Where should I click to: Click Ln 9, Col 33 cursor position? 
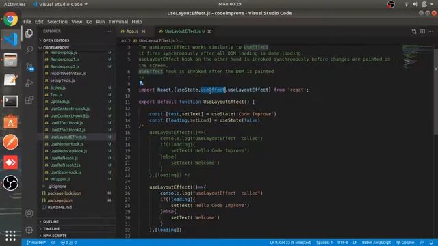[x=290, y=243]
